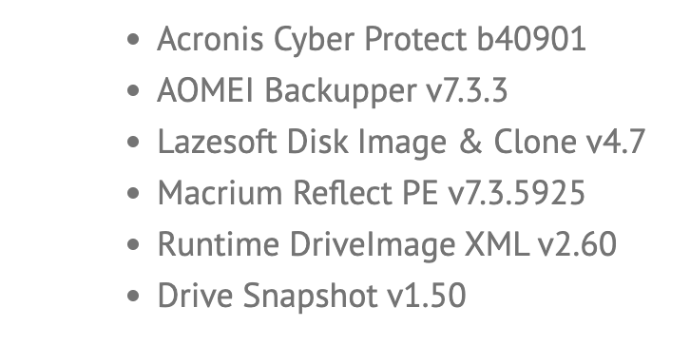Image resolution: width=690 pixels, height=346 pixels.
Task: Click the bullet beside Acronis Cyber Protect
Action: pyautogui.click(x=133, y=40)
